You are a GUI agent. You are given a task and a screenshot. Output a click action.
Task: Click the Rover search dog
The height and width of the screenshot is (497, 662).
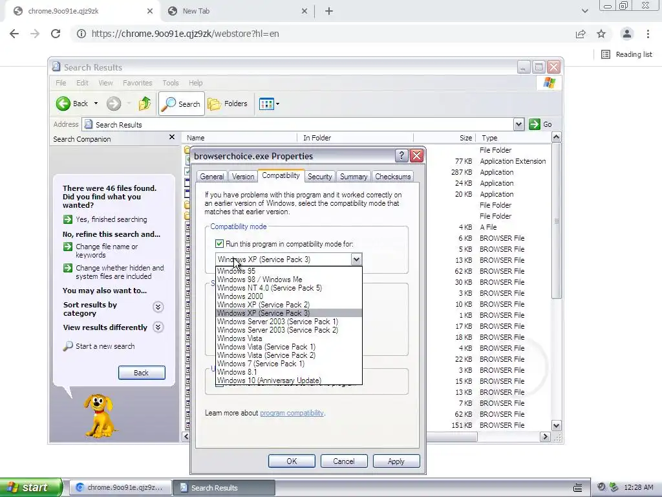tap(99, 416)
